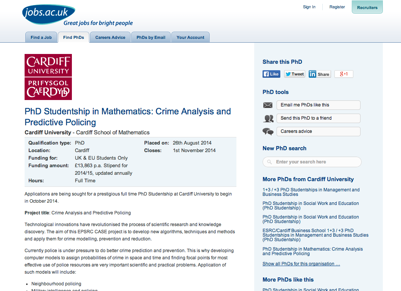Click the Register link
401x291 pixels.
(337, 7)
